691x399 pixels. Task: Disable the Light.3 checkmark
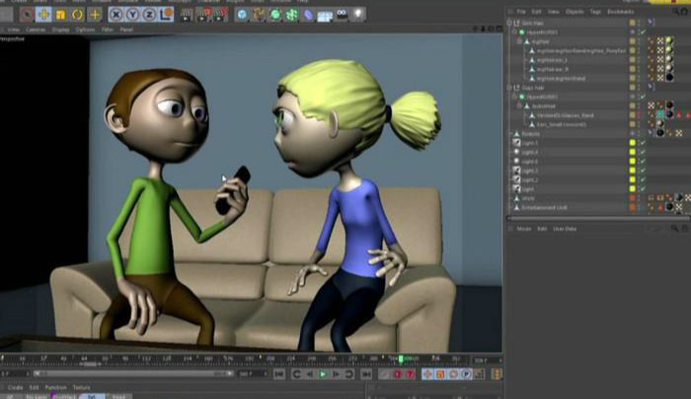(x=643, y=170)
